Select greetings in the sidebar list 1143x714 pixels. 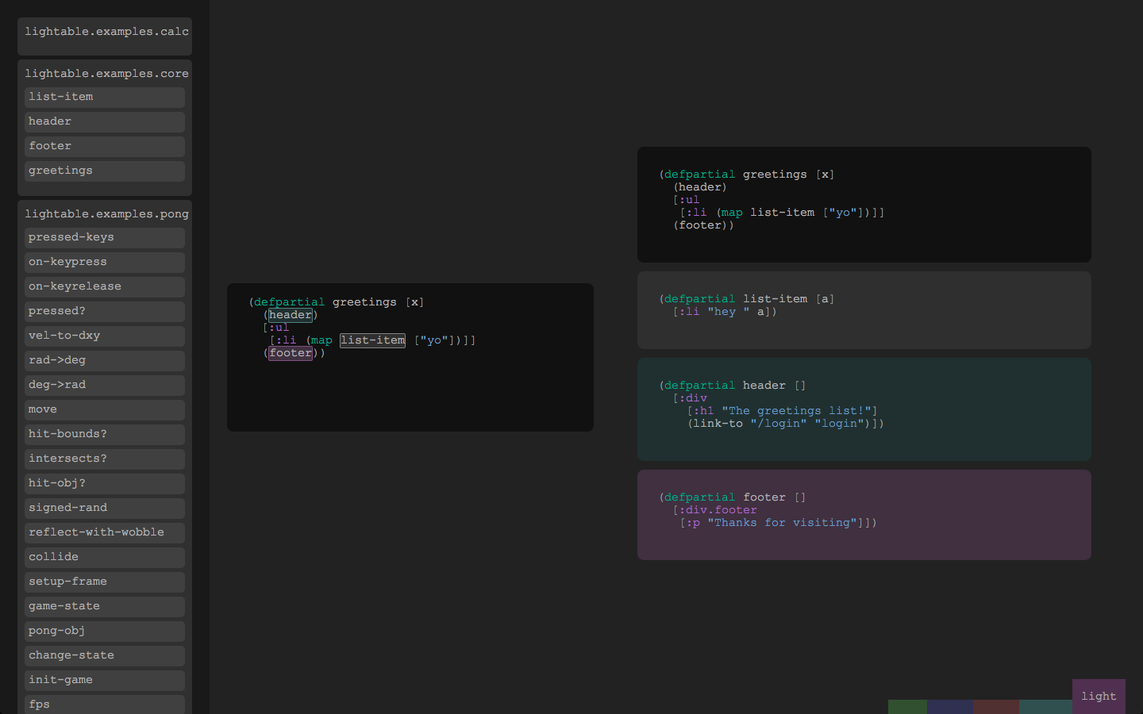(105, 171)
